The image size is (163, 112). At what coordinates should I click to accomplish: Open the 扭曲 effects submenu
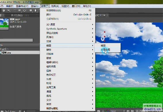(68, 71)
